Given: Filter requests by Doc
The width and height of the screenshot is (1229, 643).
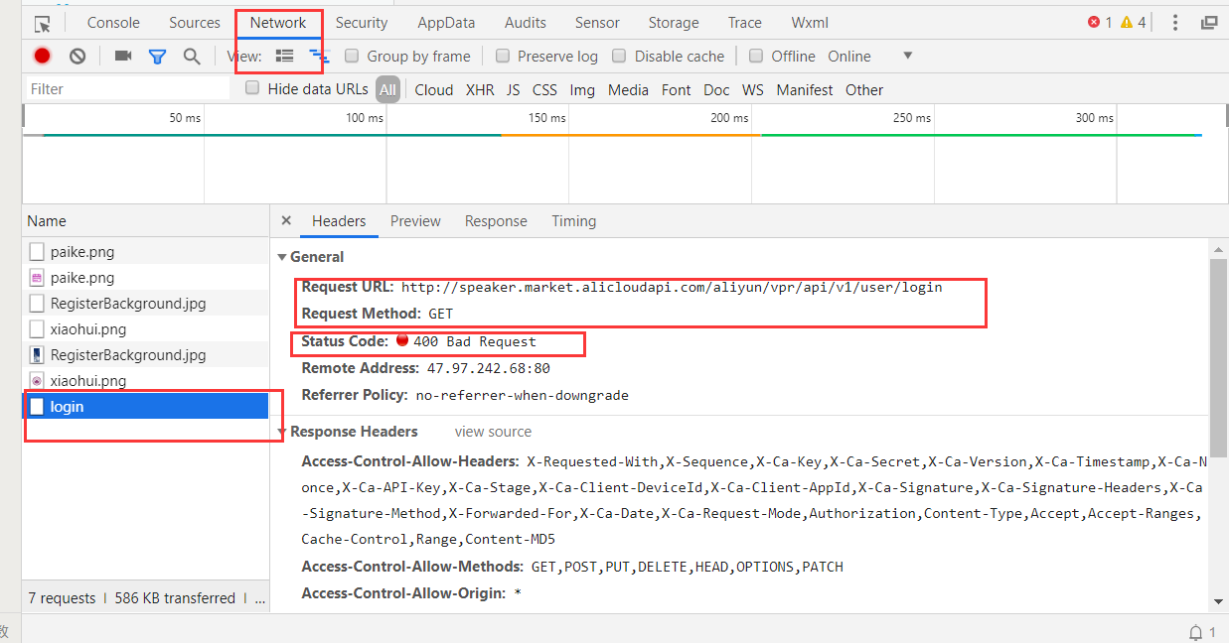Looking at the screenshot, I should pyautogui.click(x=716, y=89).
